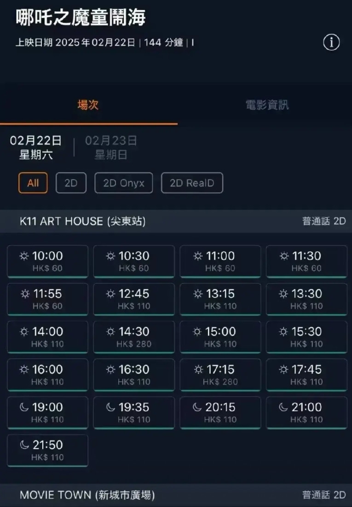Filter showtimes by 2D Onyx
Viewport: 352px width, 507px height.
123,183
